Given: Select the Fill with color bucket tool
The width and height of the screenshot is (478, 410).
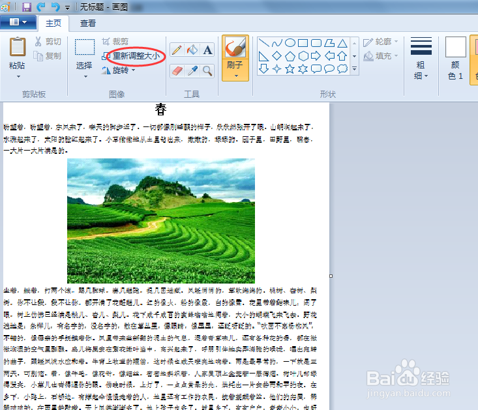Looking at the screenshot, I should pos(192,50).
